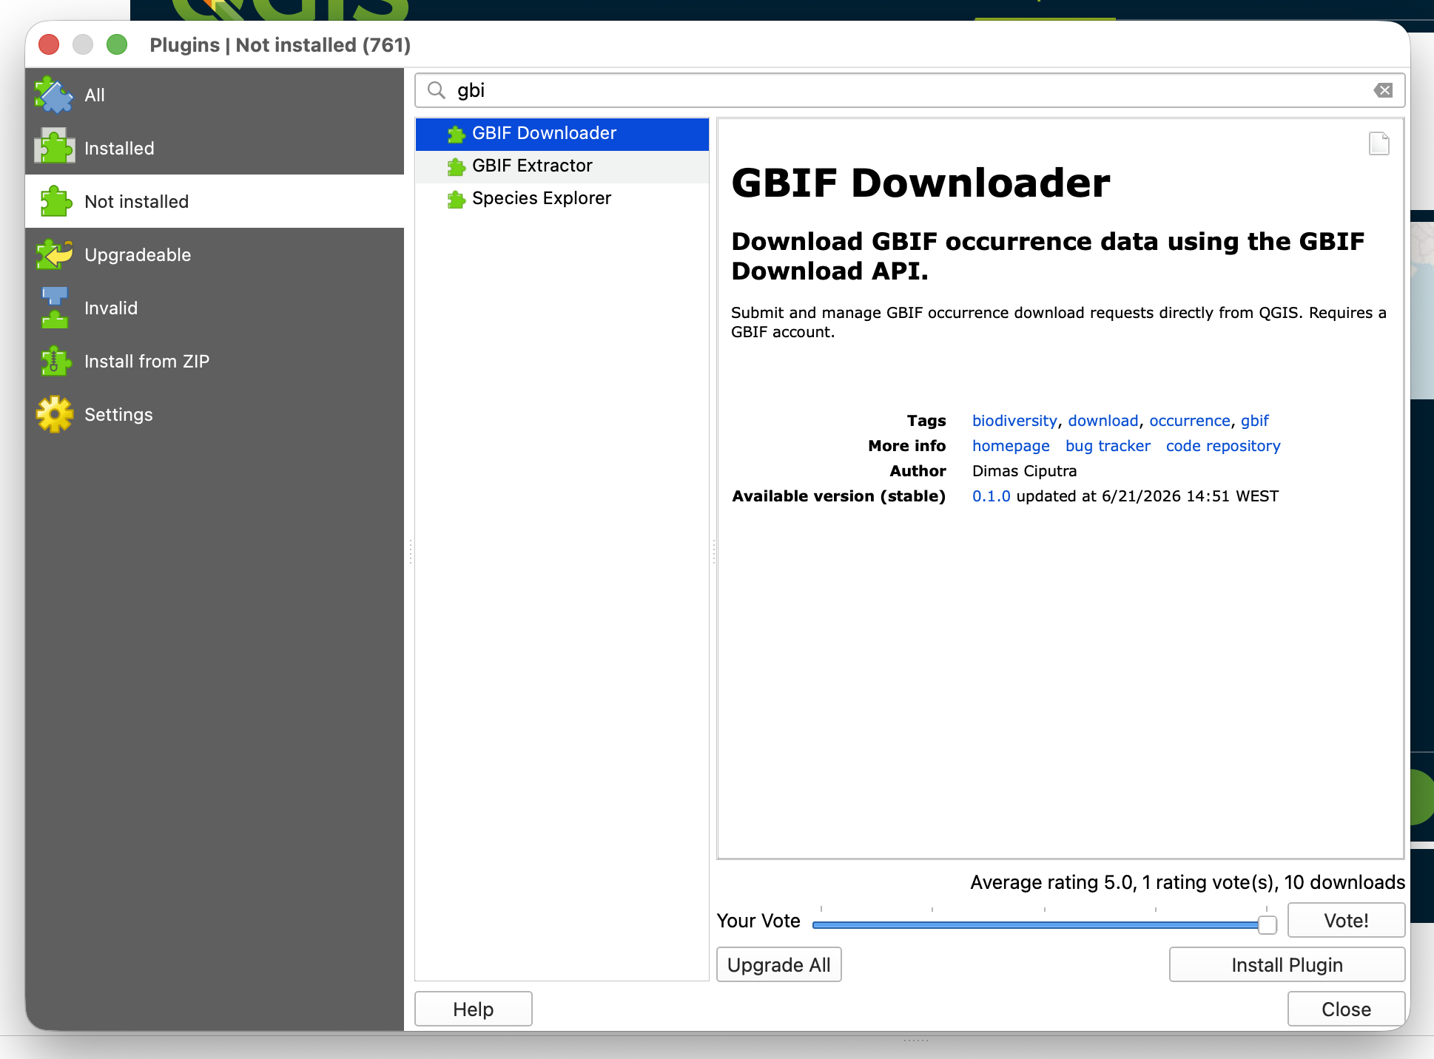Click the GBIF Downloader plugin icon
This screenshot has width=1434, height=1059.
pyautogui.click(x=456, y=134)
